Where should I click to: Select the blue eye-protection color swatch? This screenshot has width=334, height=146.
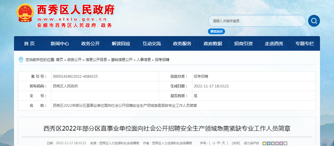(269, 143)
